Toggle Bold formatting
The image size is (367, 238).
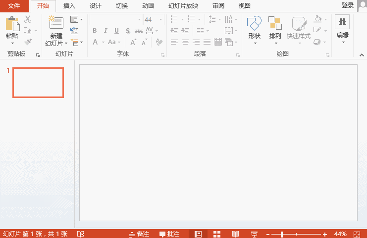point(95,31)
